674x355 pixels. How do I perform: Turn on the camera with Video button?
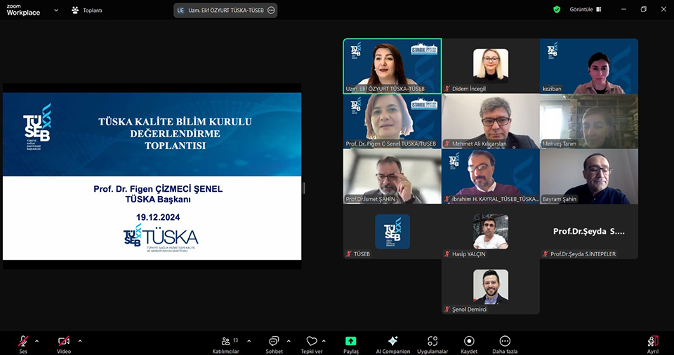[64, 341]
